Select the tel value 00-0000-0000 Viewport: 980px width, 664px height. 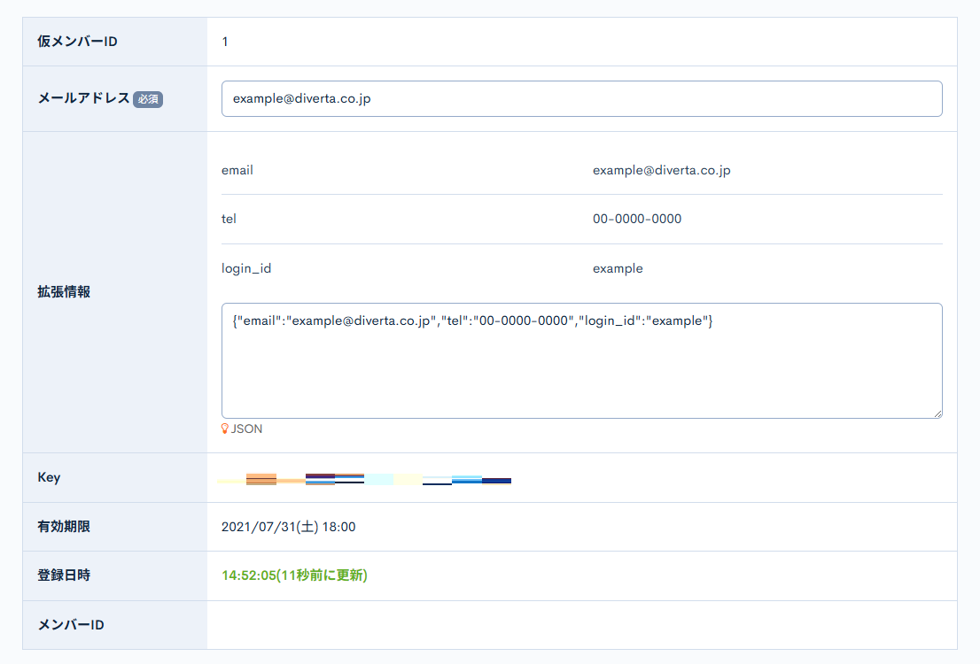[x=637, y=219]
